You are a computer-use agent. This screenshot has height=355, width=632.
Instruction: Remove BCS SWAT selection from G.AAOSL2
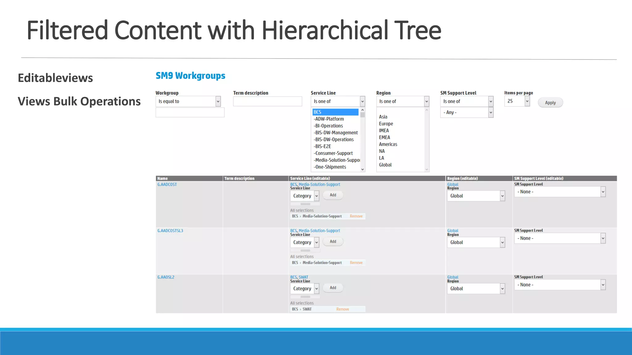click(343, 309)
